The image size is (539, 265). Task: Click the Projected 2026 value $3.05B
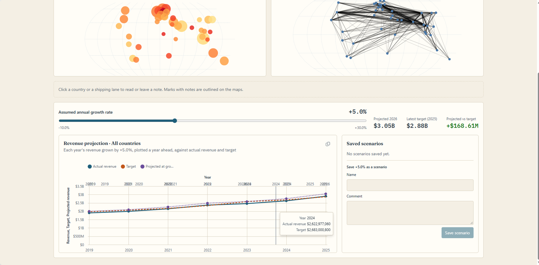384,126
